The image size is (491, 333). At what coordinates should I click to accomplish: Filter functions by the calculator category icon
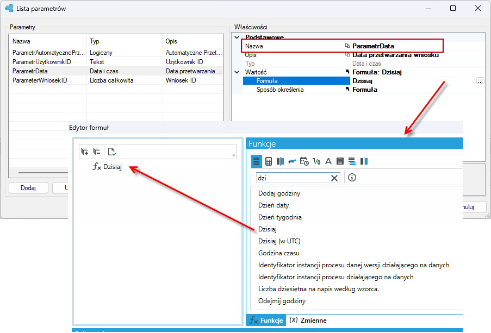(x=269, y=161)
